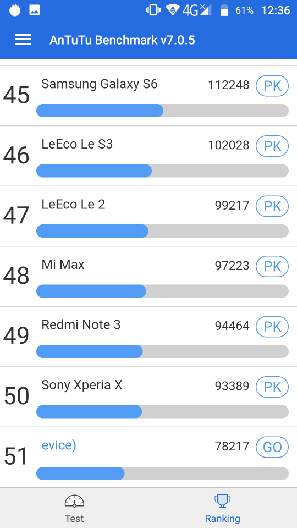This screenshot has height=528, width=297.
Task: Tap PK button for LeEco Le S3
Action: click(x=272, y=146)
